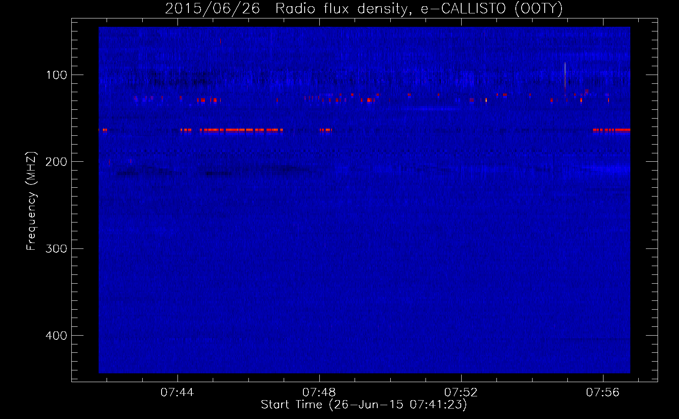
Task: Click the 'Frequency (MHZ)' axis label
Action: [x=31, y=201]
